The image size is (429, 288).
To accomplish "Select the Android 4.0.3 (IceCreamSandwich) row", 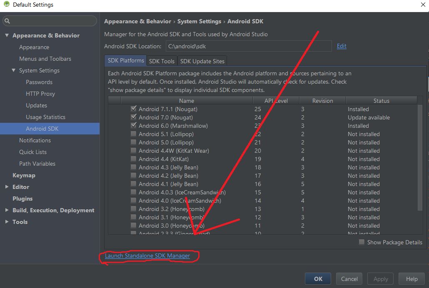I will (x=263, y=192).
